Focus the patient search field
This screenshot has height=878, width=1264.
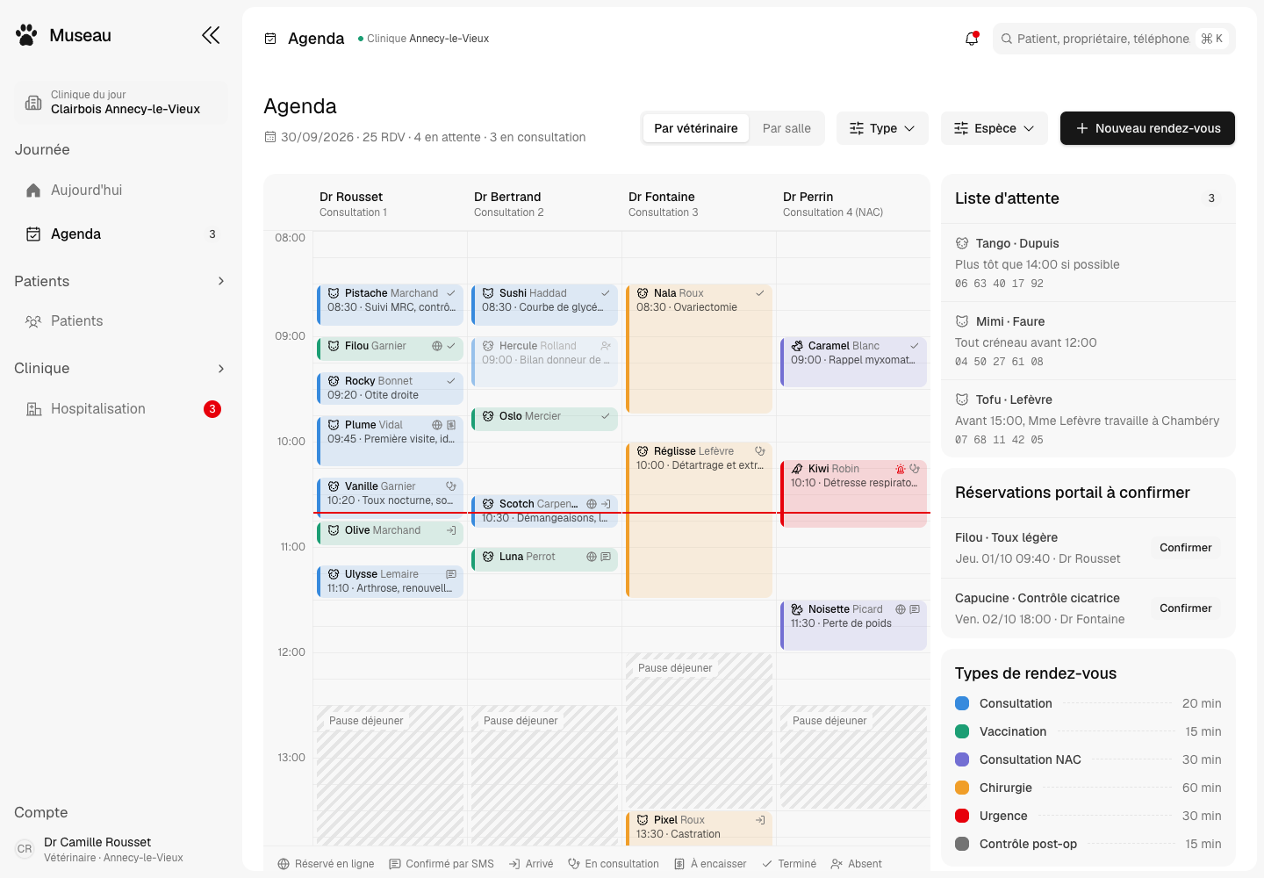[x=1114, y=39]
